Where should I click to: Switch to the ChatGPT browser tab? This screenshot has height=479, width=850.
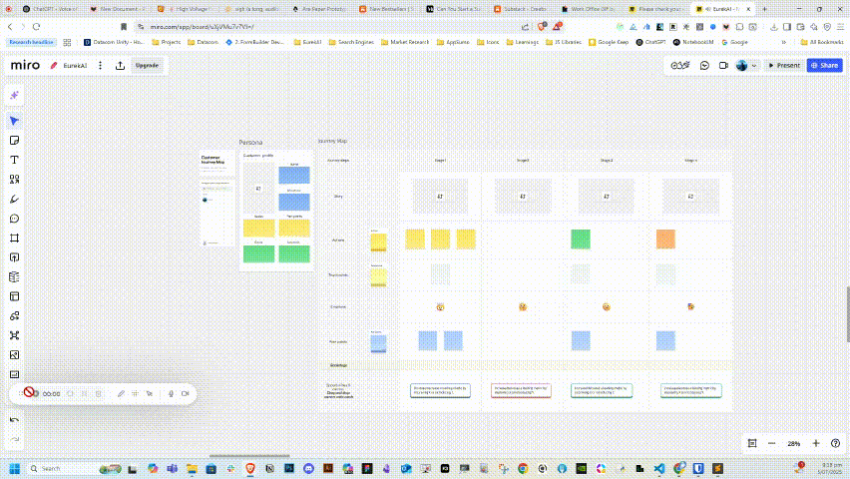(40, 8)
